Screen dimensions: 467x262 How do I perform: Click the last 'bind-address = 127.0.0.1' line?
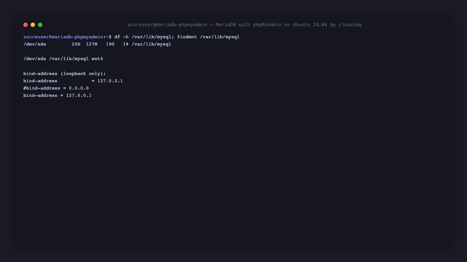[x=57, y=95]
